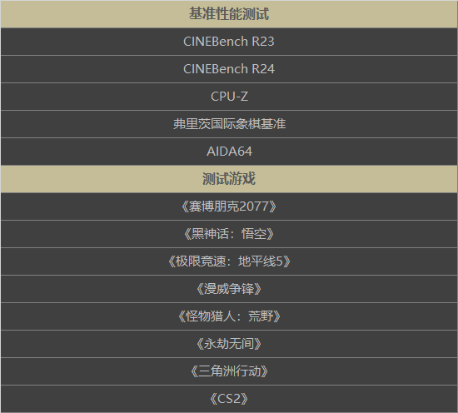Click the 基准性能测试 header row
Screen dimensions: 458x413
(229, 14)
